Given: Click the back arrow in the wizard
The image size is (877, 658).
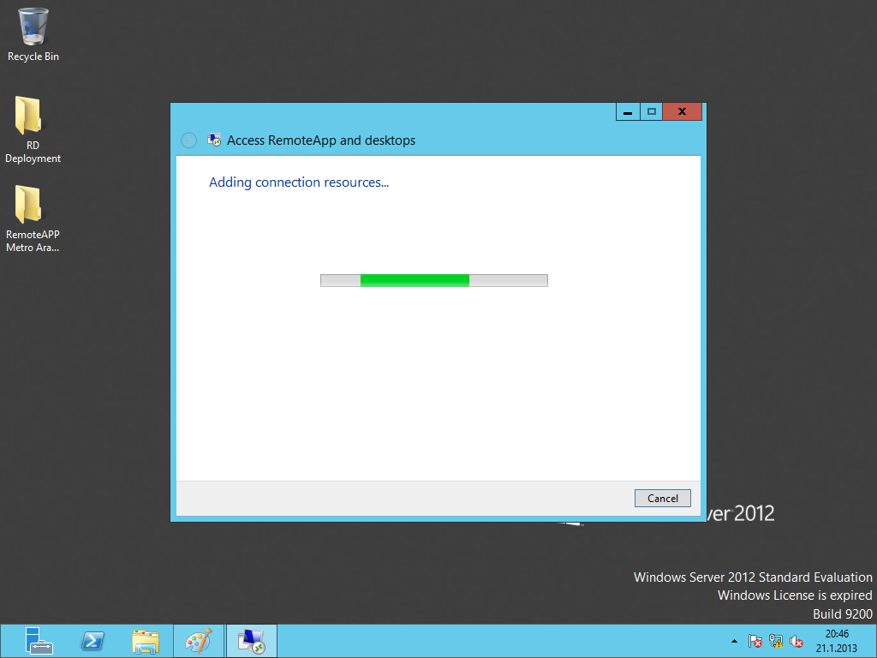Looking at the screenshot, I should click(x=189, y=141).
